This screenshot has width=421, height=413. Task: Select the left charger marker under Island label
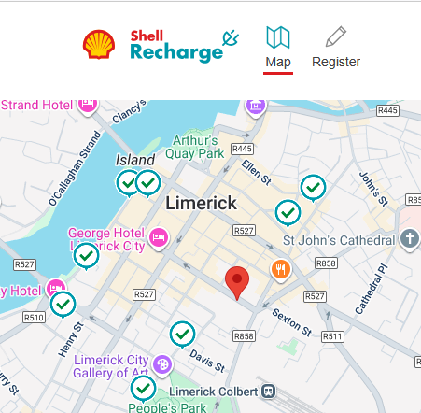click(127, 184)
